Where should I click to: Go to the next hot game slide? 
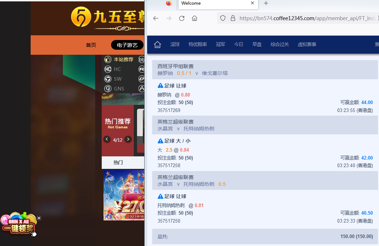point(128,139)
